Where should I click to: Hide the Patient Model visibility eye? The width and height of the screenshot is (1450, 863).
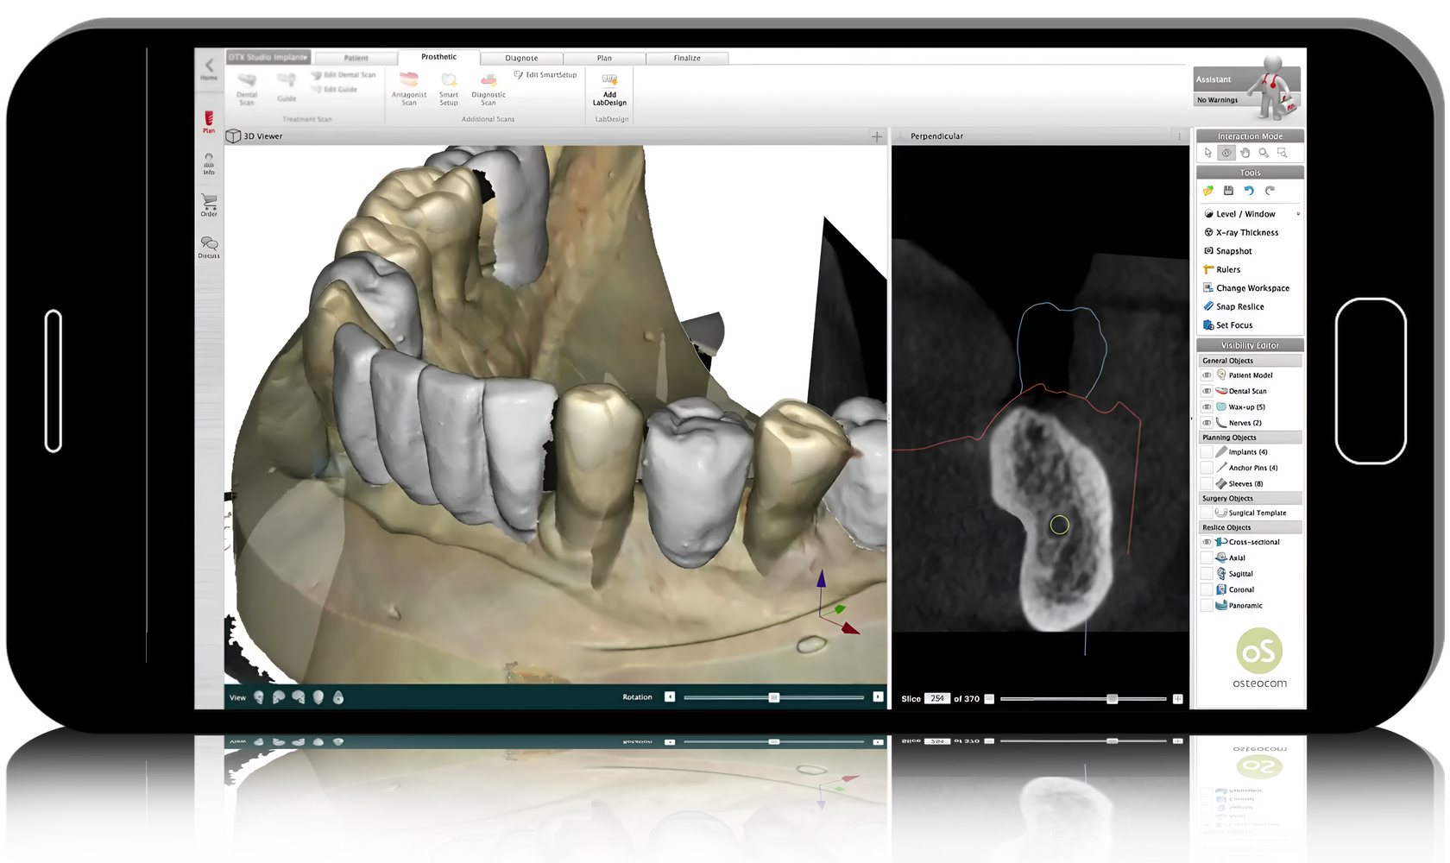pyautogui.click(x=1207, y=375)
